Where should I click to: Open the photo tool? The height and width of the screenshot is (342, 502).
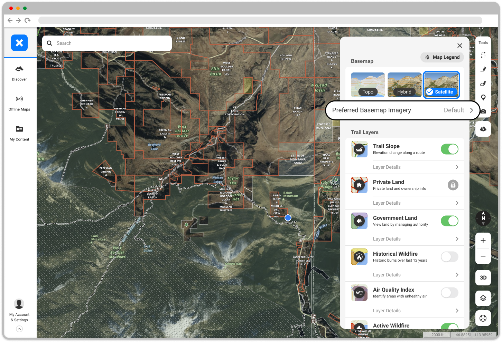[x=483, y=111]
